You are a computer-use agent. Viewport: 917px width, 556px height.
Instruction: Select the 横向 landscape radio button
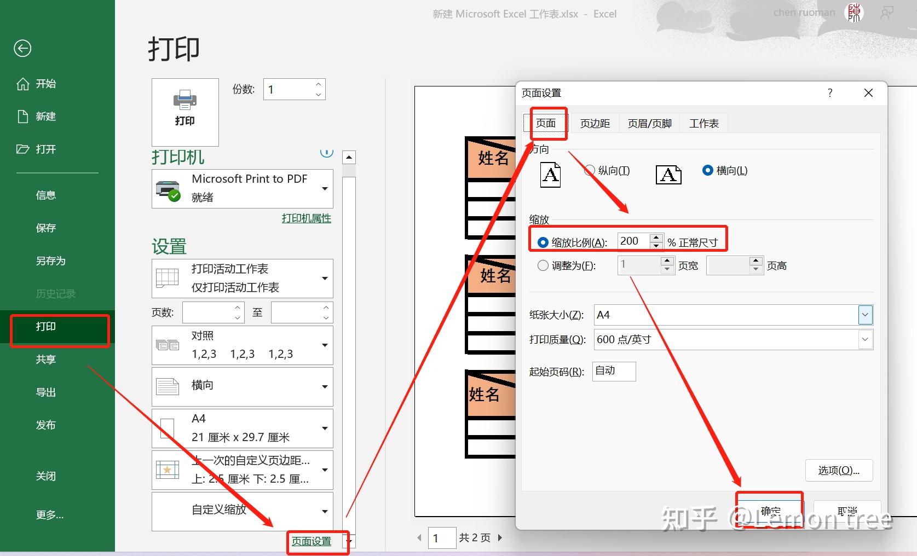(708, 170)
